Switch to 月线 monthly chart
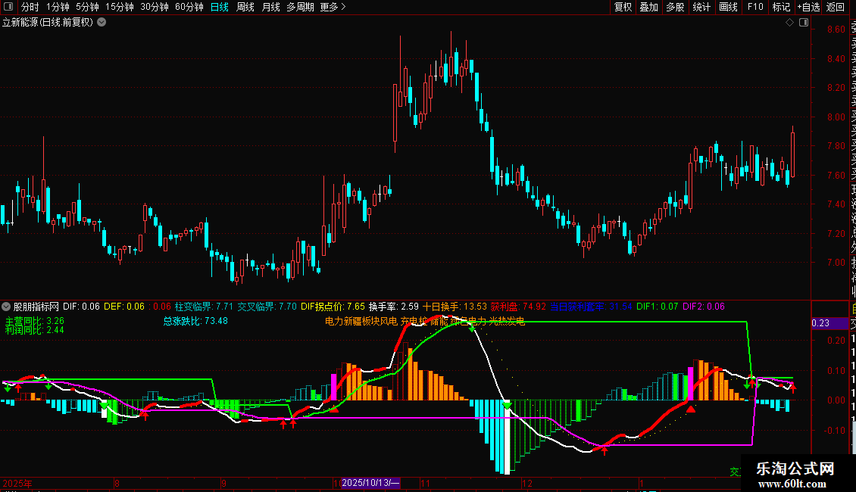Screen dimensions: 856x492 coord(270,7)
